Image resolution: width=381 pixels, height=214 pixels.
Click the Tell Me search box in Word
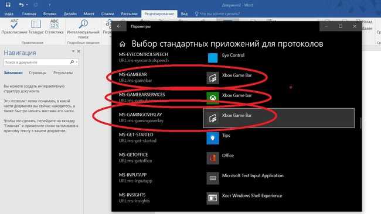pos(217,14)
